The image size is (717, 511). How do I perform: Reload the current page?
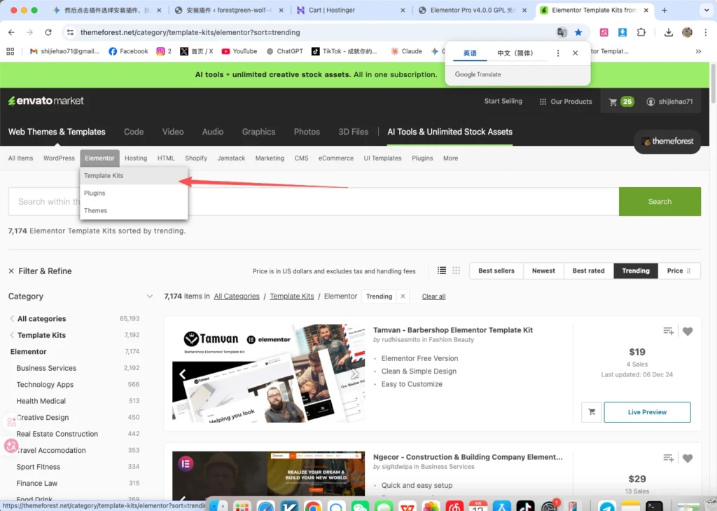click(48, 32)
